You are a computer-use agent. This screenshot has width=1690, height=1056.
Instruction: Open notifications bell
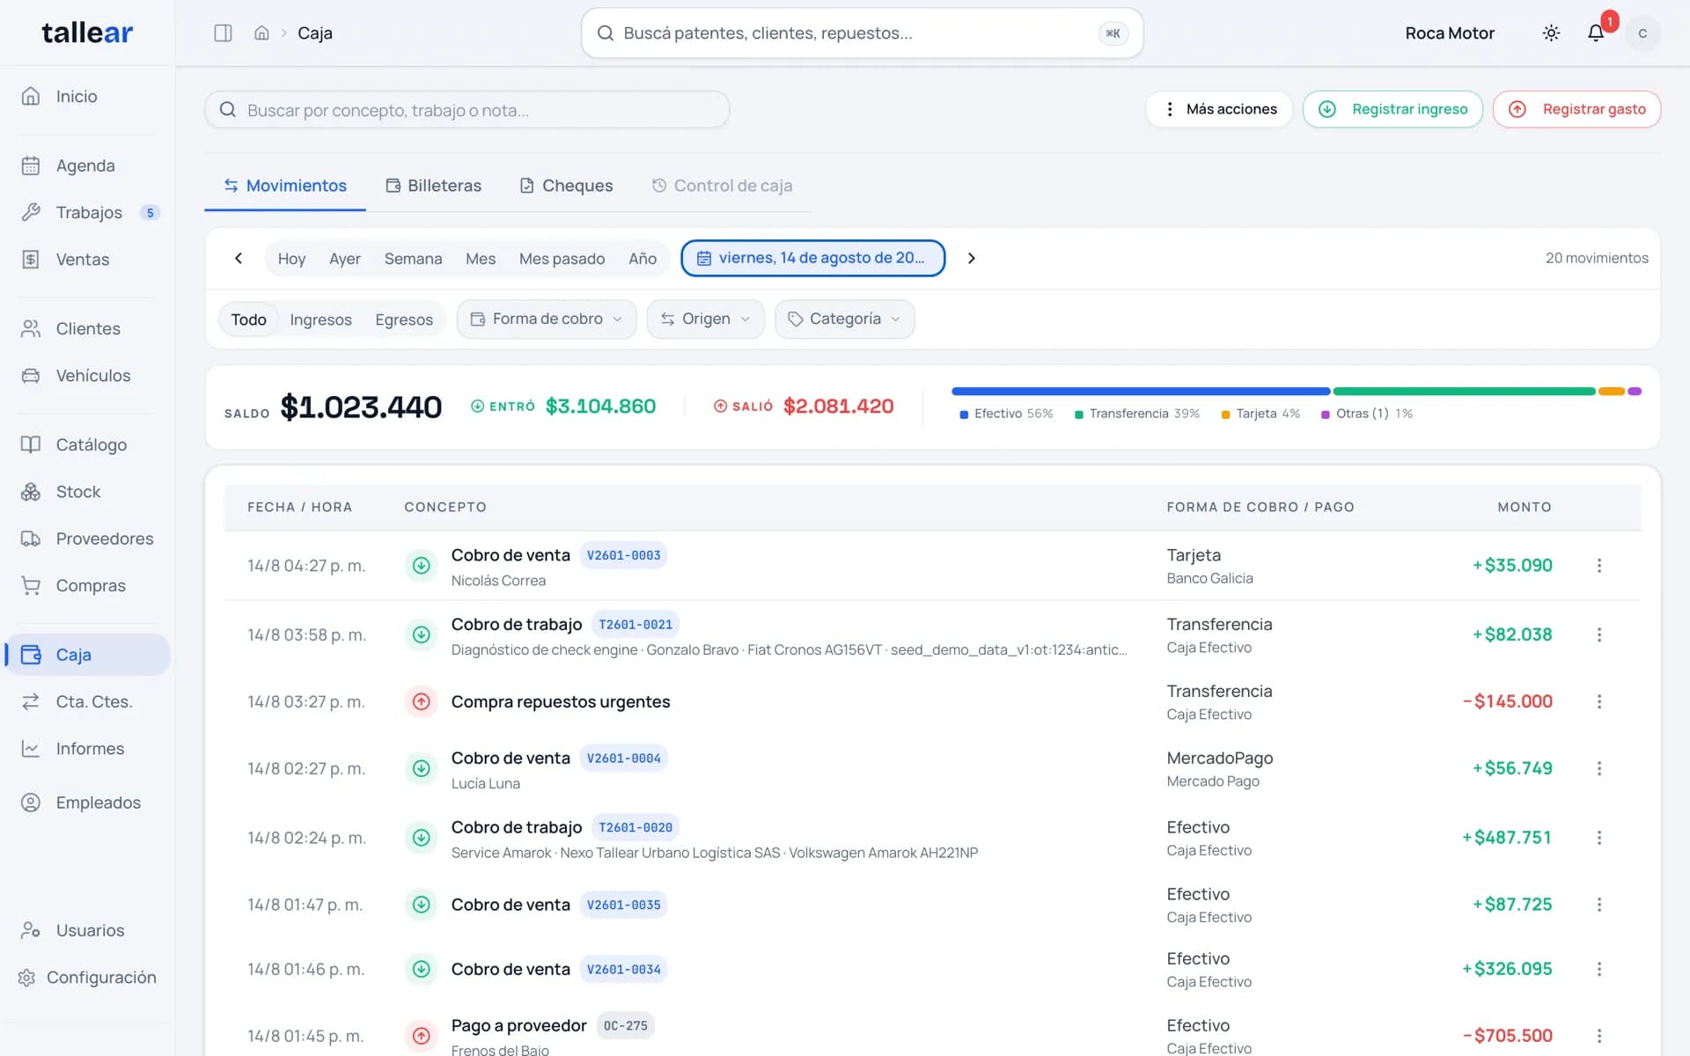[1596, 33]
